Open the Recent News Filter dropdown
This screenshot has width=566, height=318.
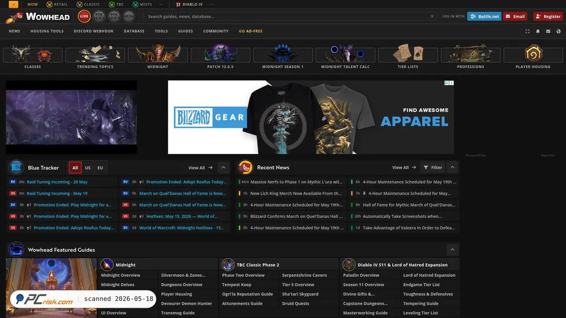[433, 167]
